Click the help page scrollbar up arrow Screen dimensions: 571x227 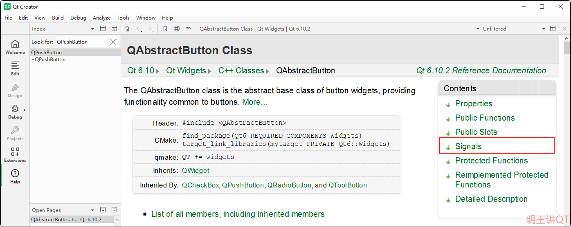click(x=567, y=38)
